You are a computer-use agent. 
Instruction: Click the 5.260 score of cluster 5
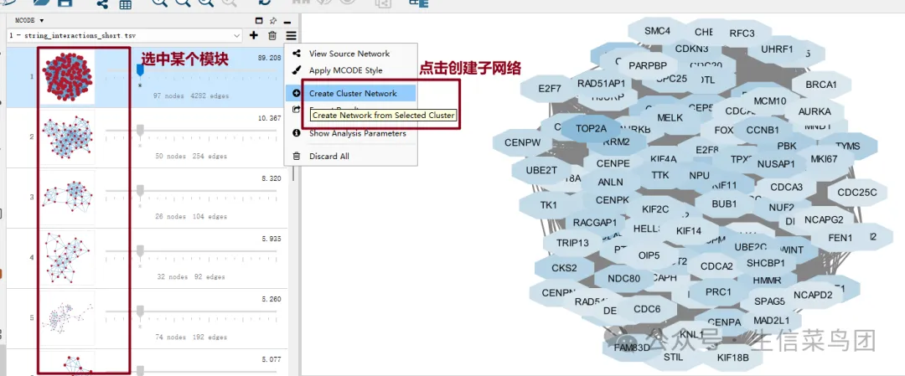tap(271, 299)
